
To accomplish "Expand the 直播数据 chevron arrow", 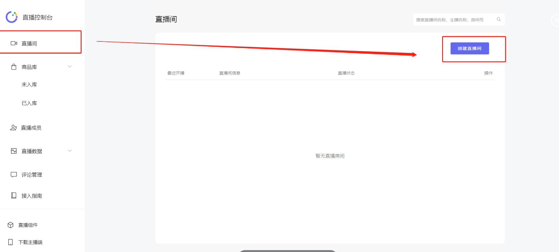I will (x=70, y=151).
